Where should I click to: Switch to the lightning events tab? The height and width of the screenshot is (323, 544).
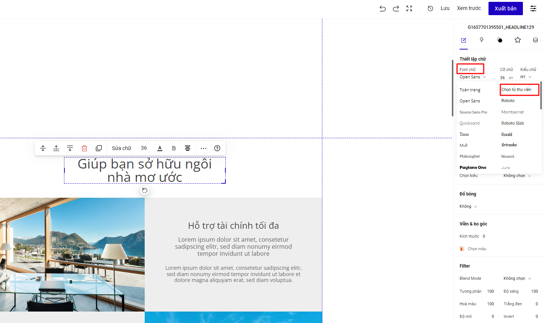481,40
